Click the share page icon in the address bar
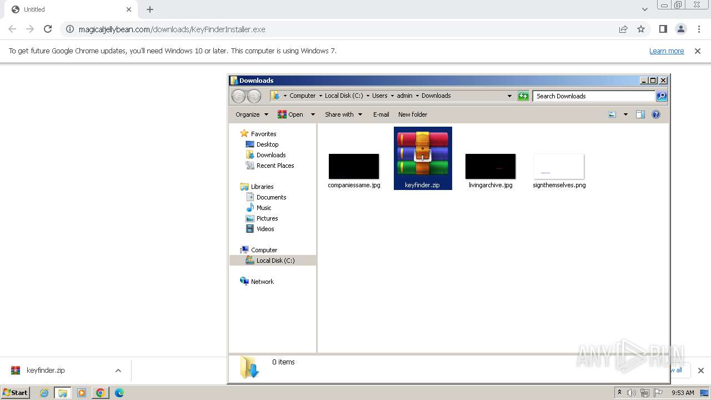This screenshot has width=711, height=400. pyautogui.click(x=623, y=29)
